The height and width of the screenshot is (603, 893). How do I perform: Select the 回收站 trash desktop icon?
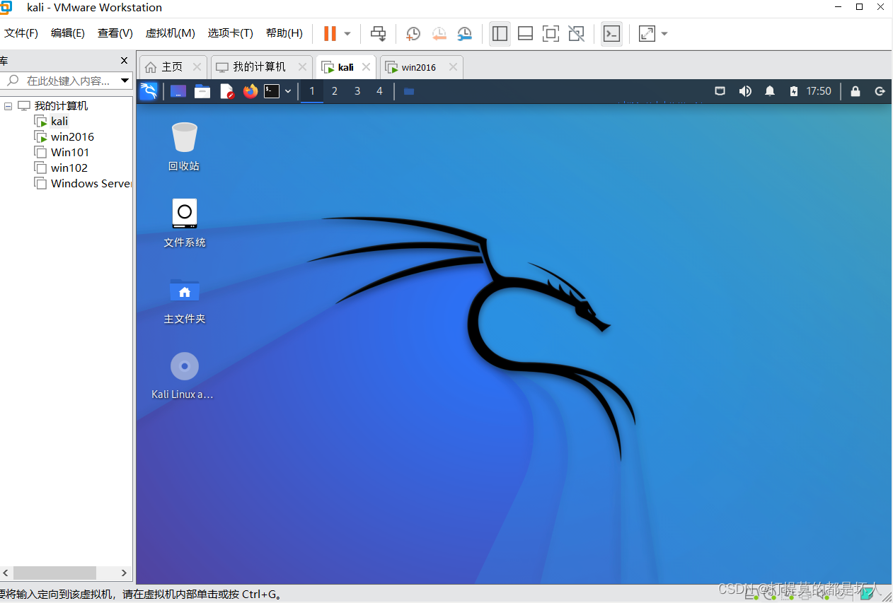pyautogui.click(x=184, y=146)
